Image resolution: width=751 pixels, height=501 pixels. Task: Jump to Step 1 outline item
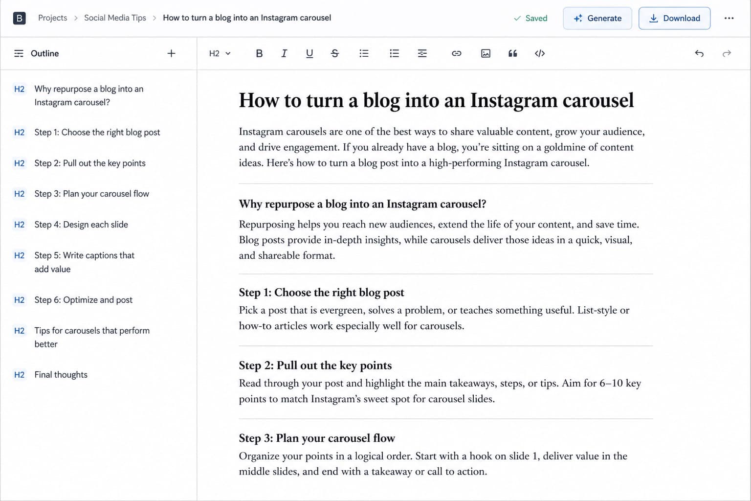98,132
